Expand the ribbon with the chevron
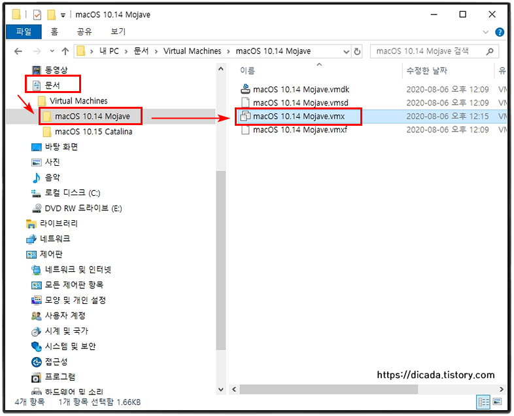The width and height of the screenshot is (514, 416). tap(485, 32)
